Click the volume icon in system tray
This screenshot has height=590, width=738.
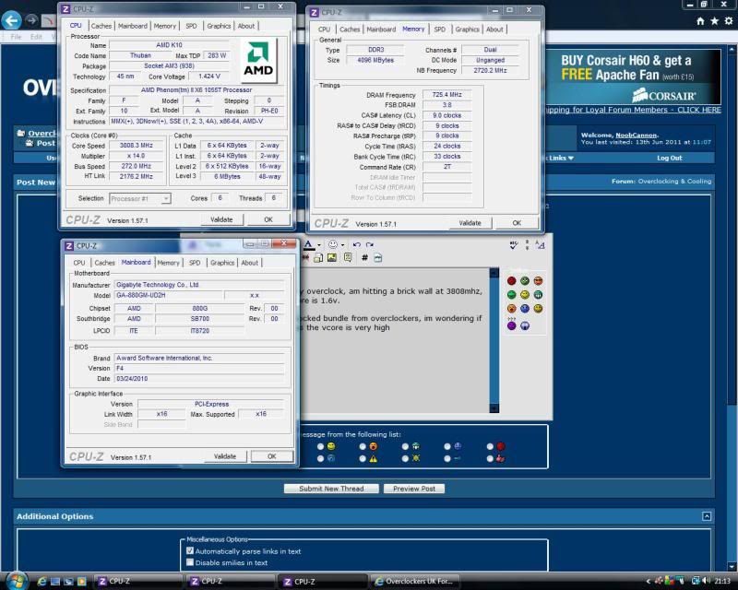click(707, 581)
